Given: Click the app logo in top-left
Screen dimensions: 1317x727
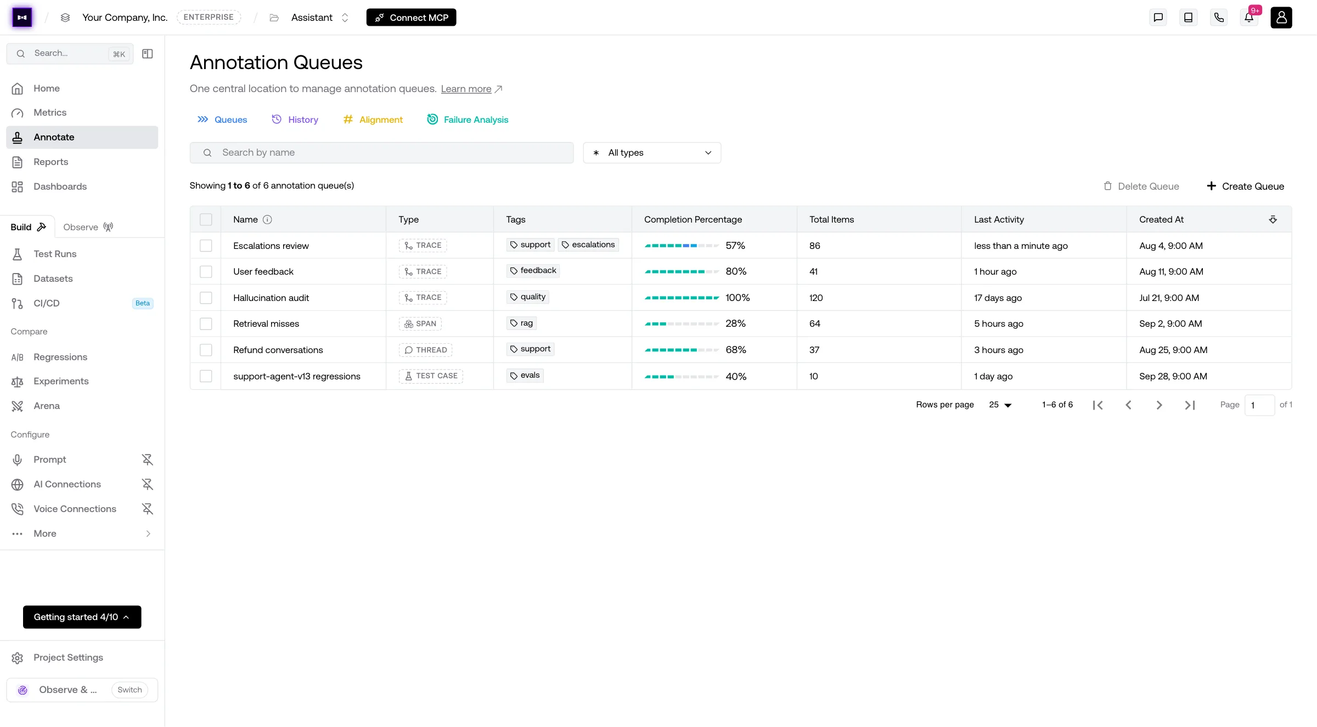Looking at the screenshot, I should (x=22, y=18).
